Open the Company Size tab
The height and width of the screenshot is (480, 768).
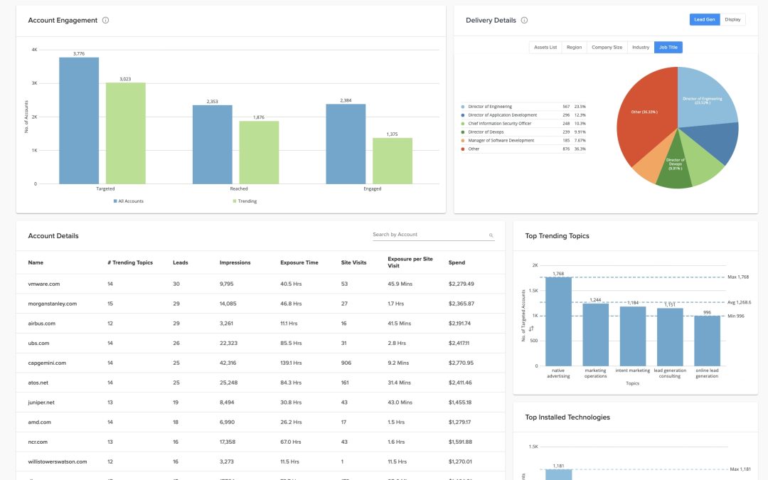607,48
